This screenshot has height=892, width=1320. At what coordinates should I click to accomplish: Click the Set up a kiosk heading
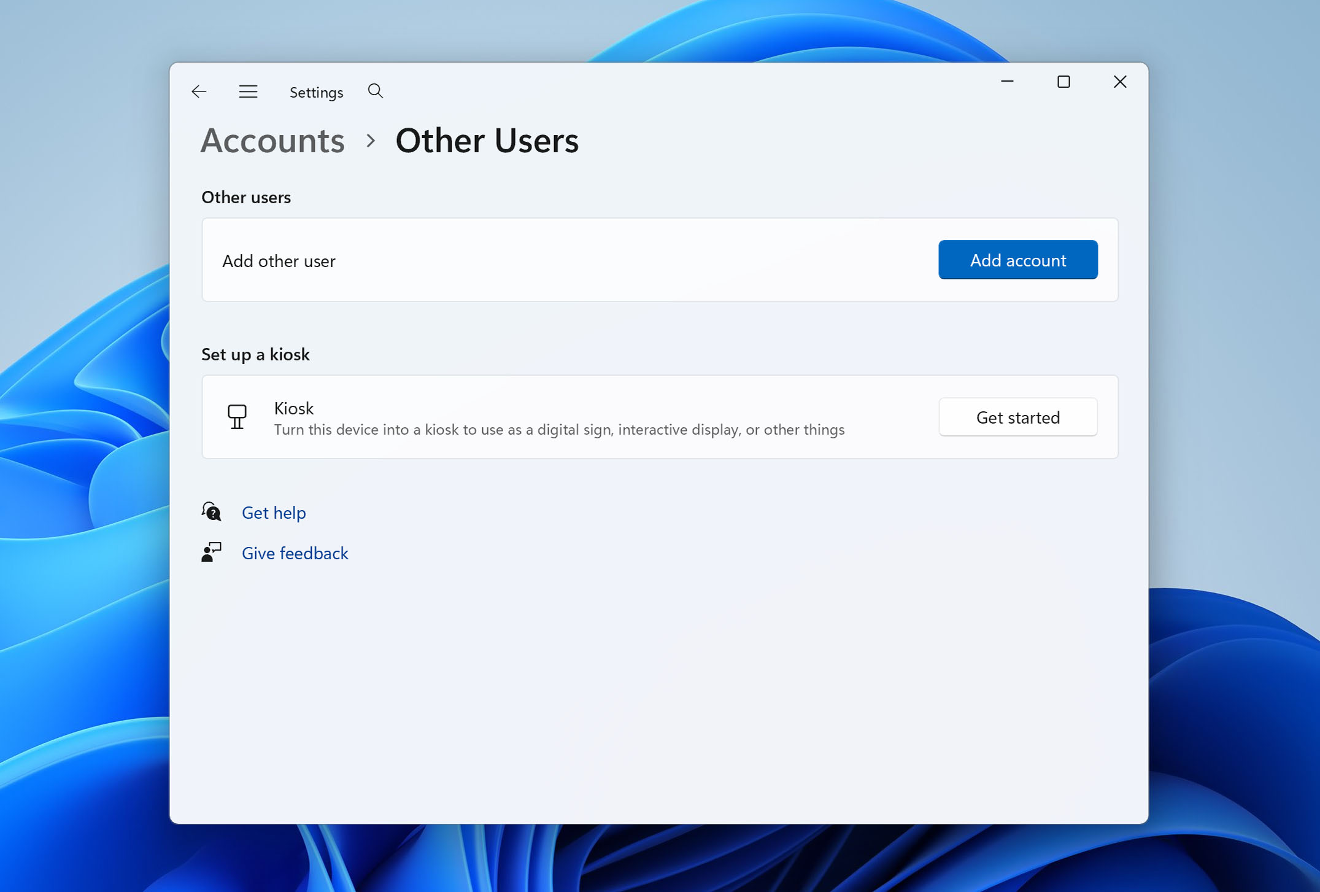pos(255,354)
